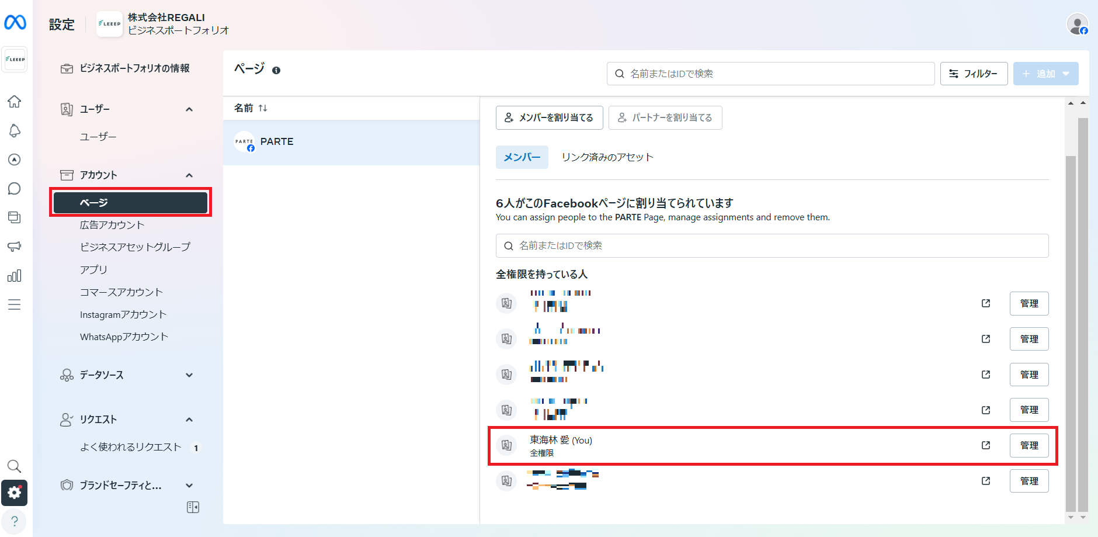
Task: Select the PARTE page row
Action: pyautogui.click(x=351, y=142)
